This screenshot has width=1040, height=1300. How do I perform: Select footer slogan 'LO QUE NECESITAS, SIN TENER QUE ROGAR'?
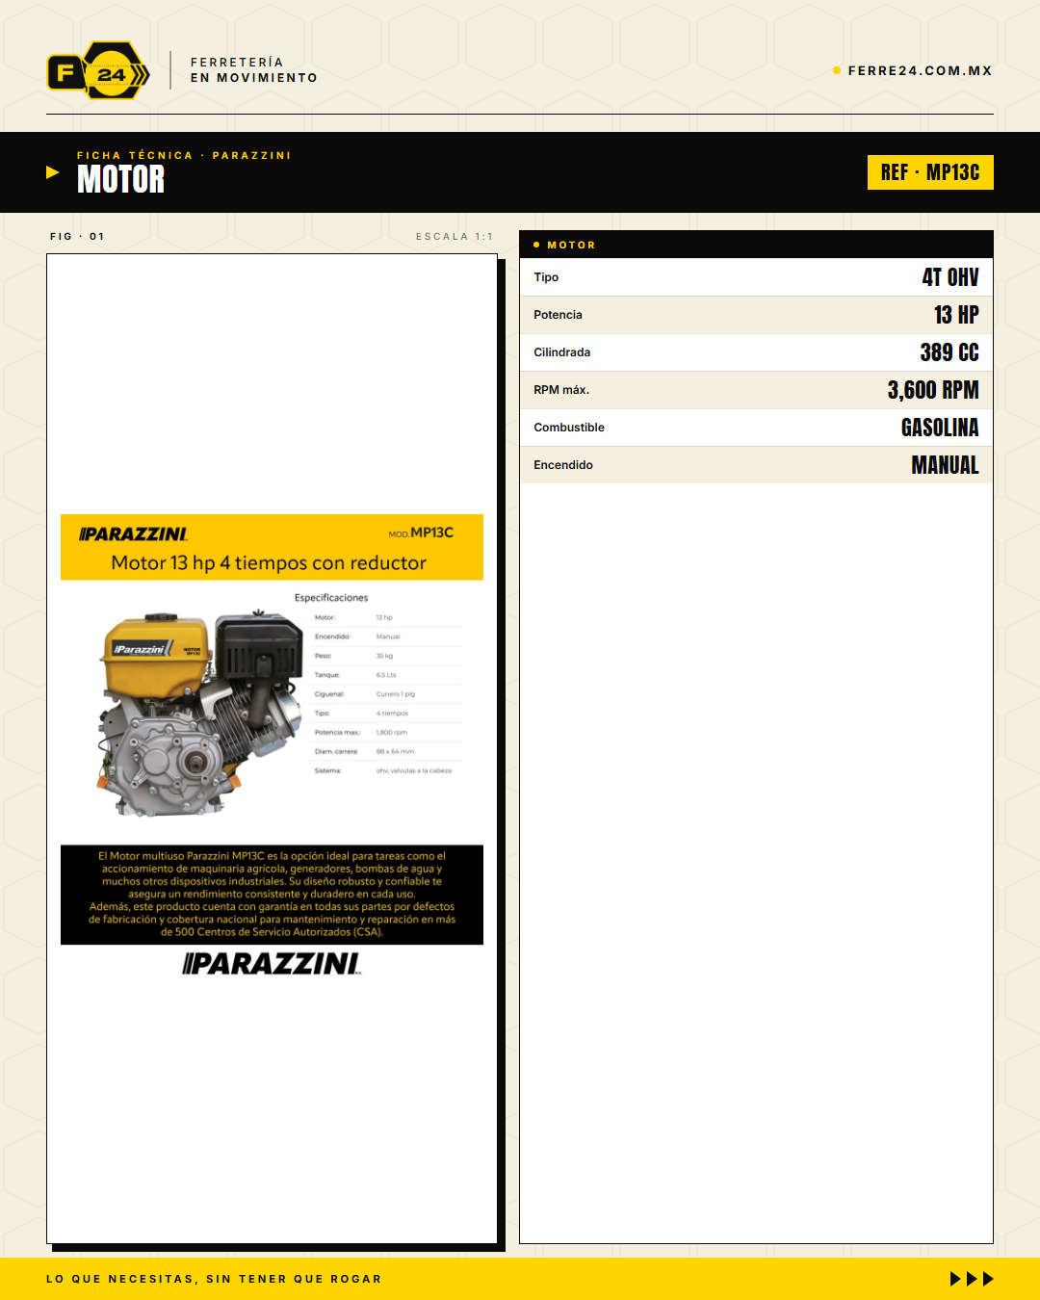(214, 1279)
